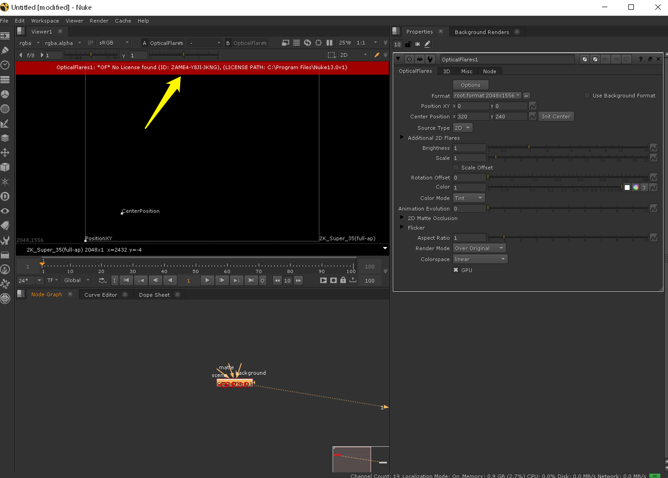This screenshot has width=668, height=478.
Task: Open the Render menu
Action: coord(99,21)
